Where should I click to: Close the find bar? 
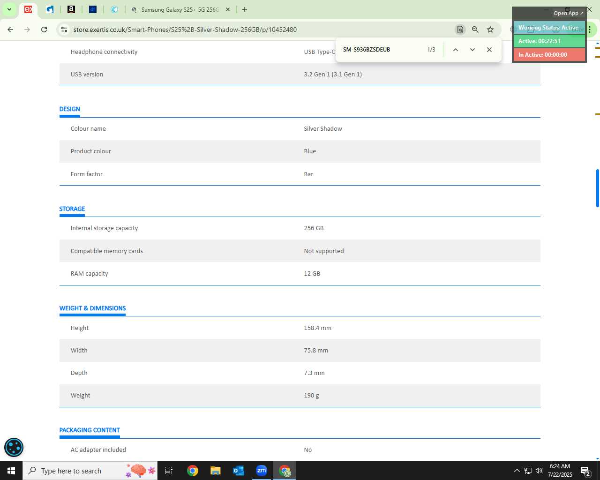[x=489, y=50]
